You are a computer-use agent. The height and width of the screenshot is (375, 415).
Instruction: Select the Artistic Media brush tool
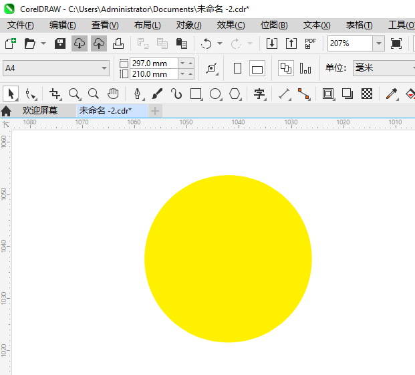tap(157, 94)
